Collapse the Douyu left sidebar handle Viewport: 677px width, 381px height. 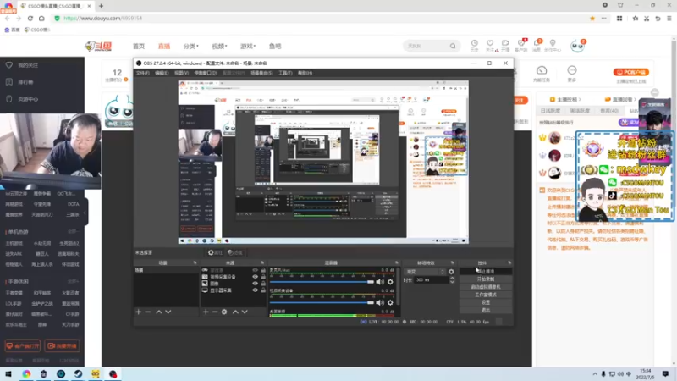[x=85, y=213]
